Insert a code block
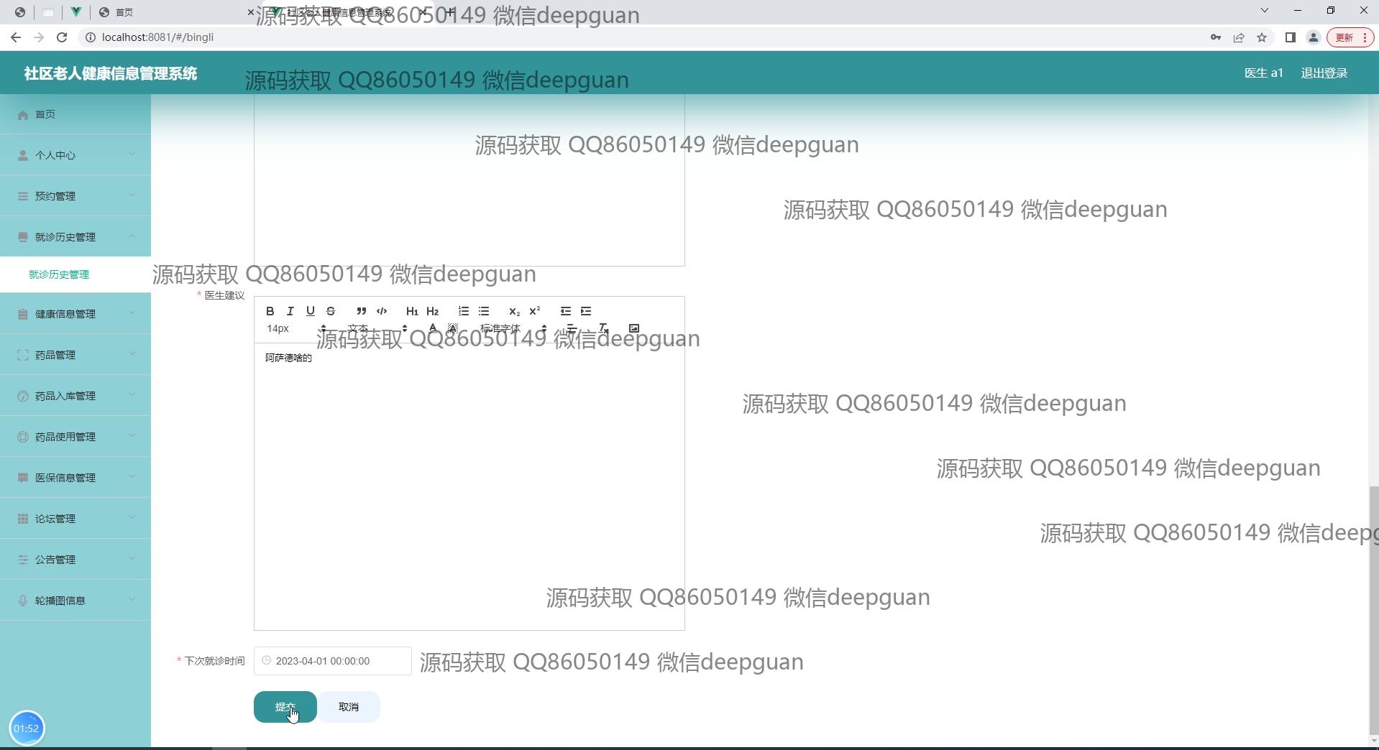Screen dimensions: 1379x750 click(382, 311)
